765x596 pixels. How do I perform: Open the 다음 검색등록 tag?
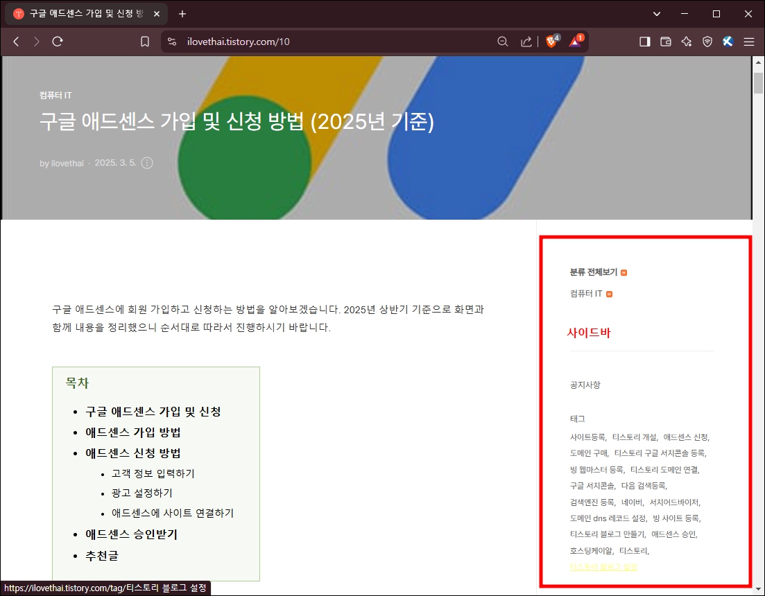(x=643, y=486)
